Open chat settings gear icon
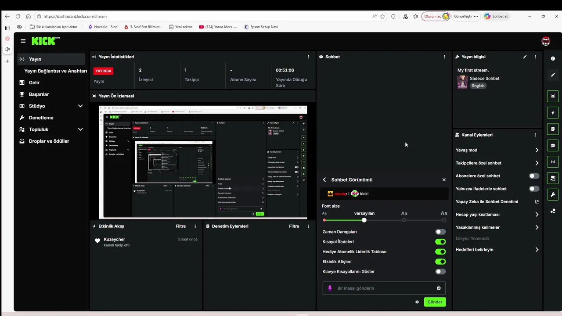Image resolution: width=562 pixels, height=316 pixels. click(417, 302)
